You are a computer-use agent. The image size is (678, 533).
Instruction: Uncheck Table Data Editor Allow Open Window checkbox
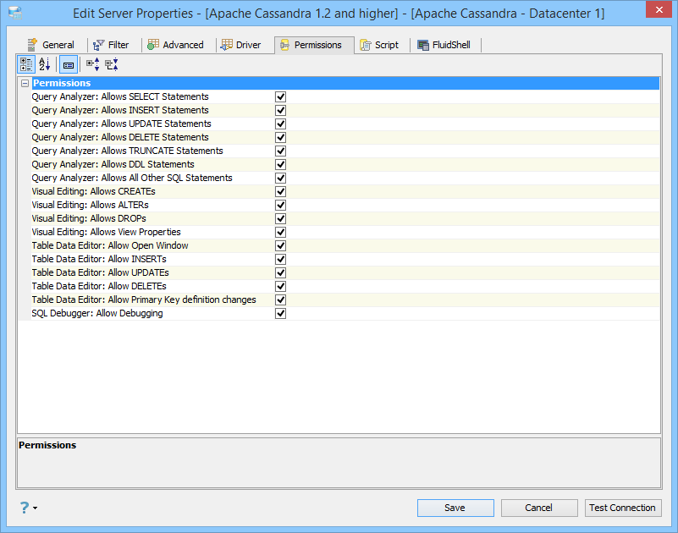tap(281, 245)
